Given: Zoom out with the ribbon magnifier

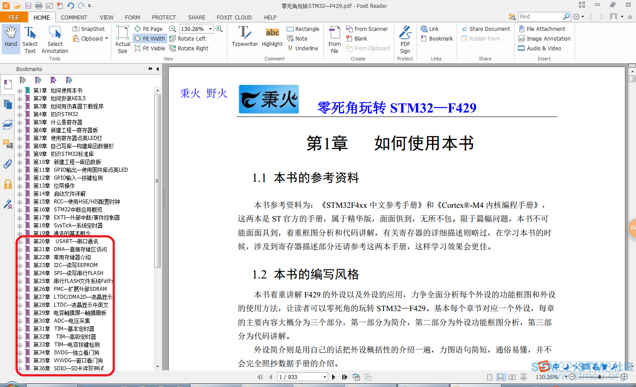Looking at the screenshot, I should click(x=173, y=29).
